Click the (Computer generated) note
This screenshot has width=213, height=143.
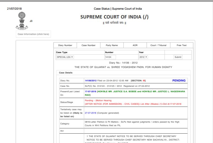[x=108, y=113]
